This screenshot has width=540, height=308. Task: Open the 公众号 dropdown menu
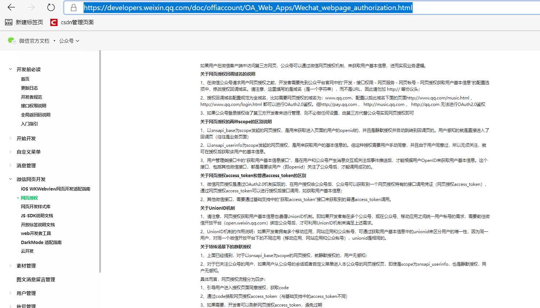(x=69, y=41)
